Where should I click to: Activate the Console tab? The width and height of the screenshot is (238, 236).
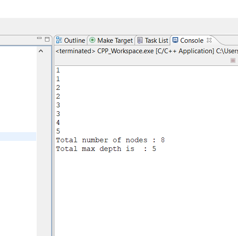click(192, 41)
